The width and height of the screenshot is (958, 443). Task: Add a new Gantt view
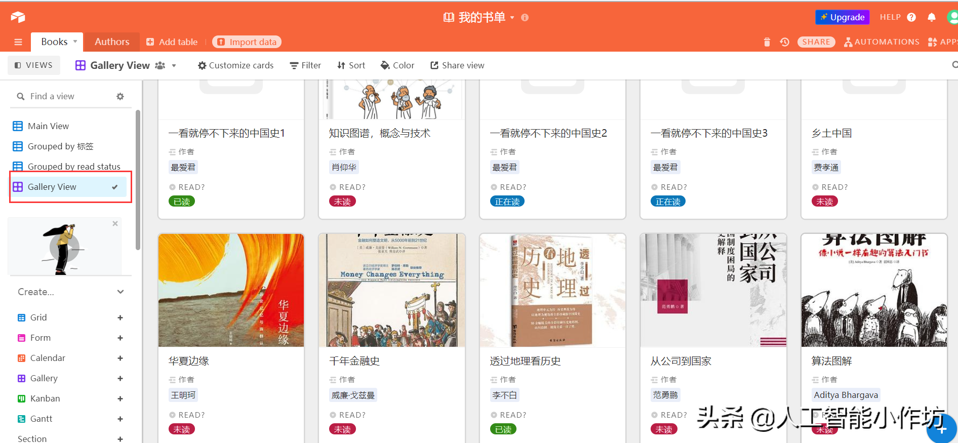(120, 419)
